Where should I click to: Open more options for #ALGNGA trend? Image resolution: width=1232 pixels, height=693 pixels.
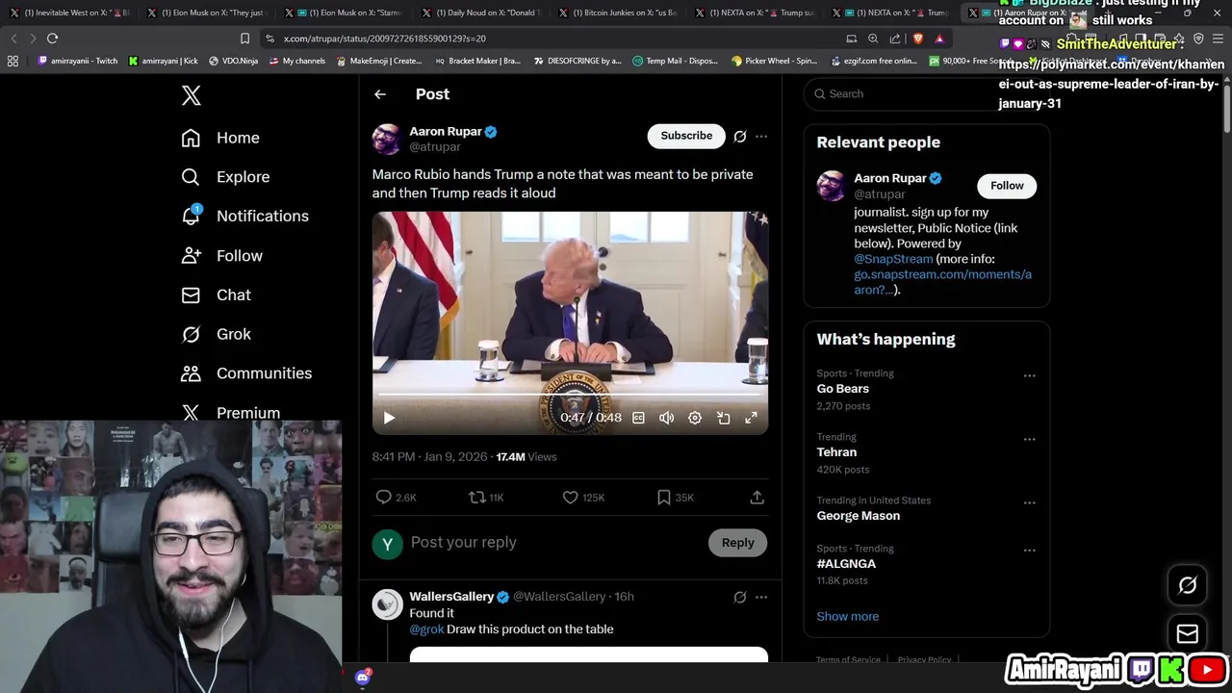(1029, 552)
